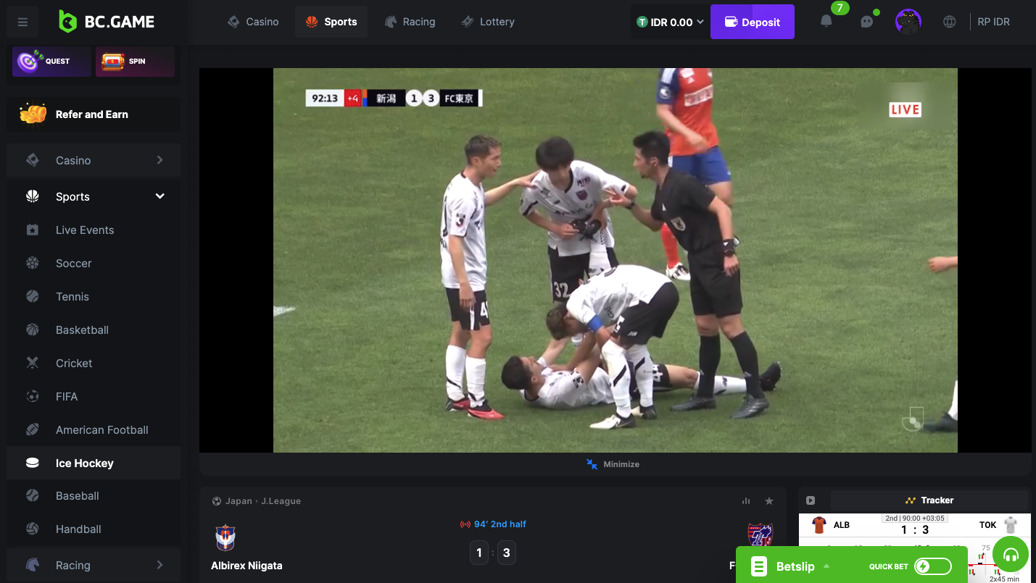Collapse the Sports sidebar section
This screenshot has width=1036, height=583.
pyautogui.click(x=159, y=196)
